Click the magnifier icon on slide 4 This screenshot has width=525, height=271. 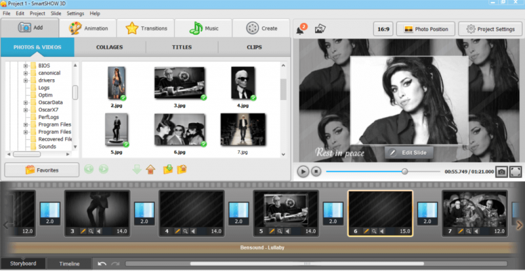(x=186, y=231)
